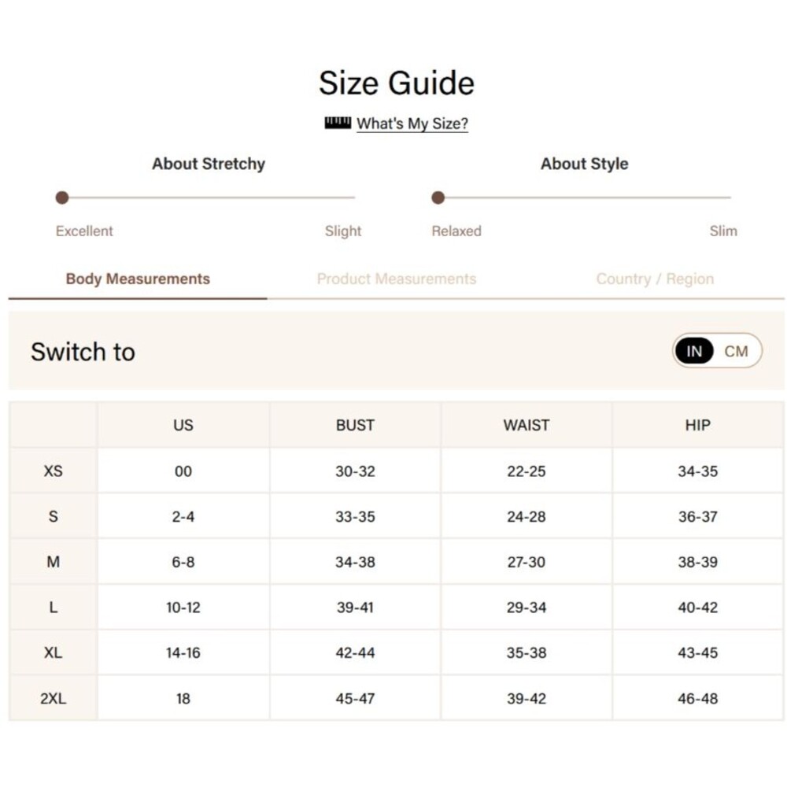Select the Body Measurements tab
Screen dimensions: 787x787
tap(138, 279)
